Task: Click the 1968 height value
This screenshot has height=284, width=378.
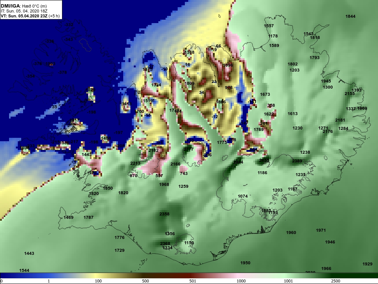Action: coord(164,184)
